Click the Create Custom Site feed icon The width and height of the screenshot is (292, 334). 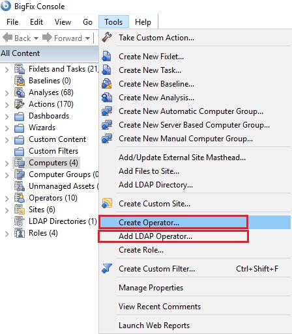107,203
